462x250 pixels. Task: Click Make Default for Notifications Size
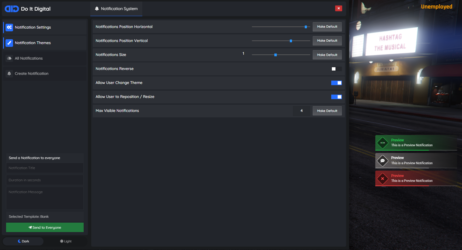tap(327, 55)
